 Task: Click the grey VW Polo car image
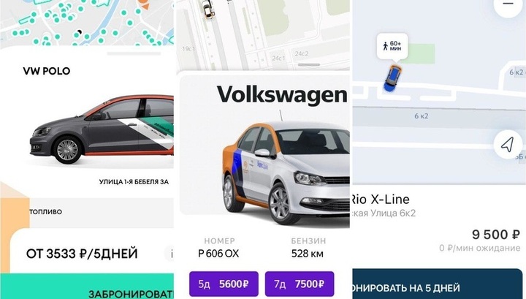(102, 129)
